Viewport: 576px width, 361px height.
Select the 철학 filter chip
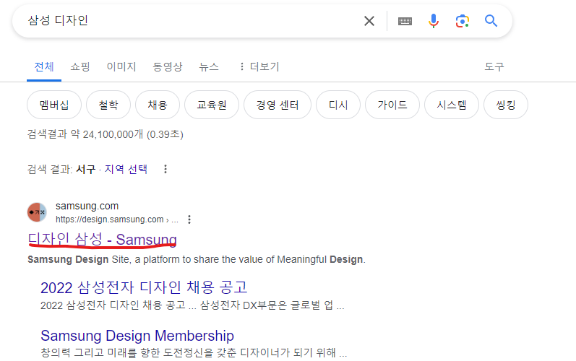coord(108,105)
